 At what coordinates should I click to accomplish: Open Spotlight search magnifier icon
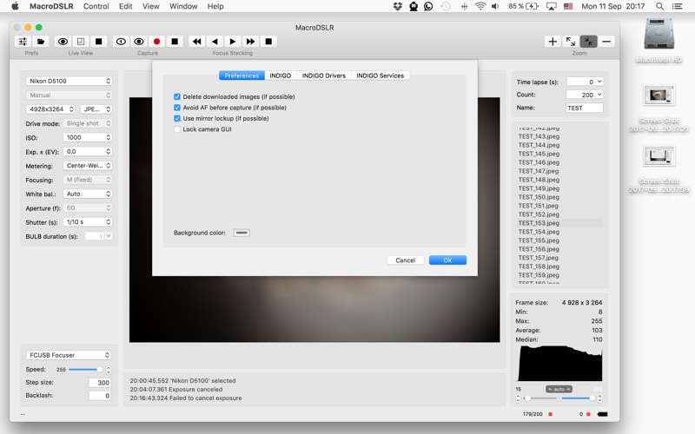tap(660, 6)
